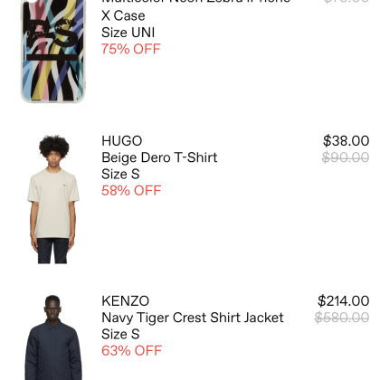Click the 63% OFF discount label
Viewport: 380px width, 380px height.
[132, 351]
